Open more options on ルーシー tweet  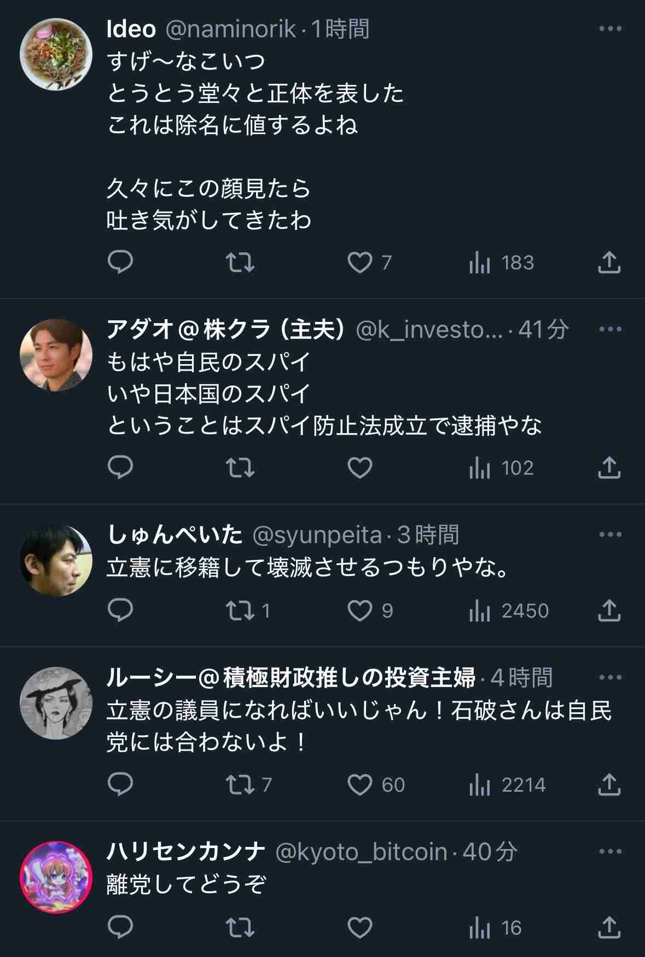611,678
